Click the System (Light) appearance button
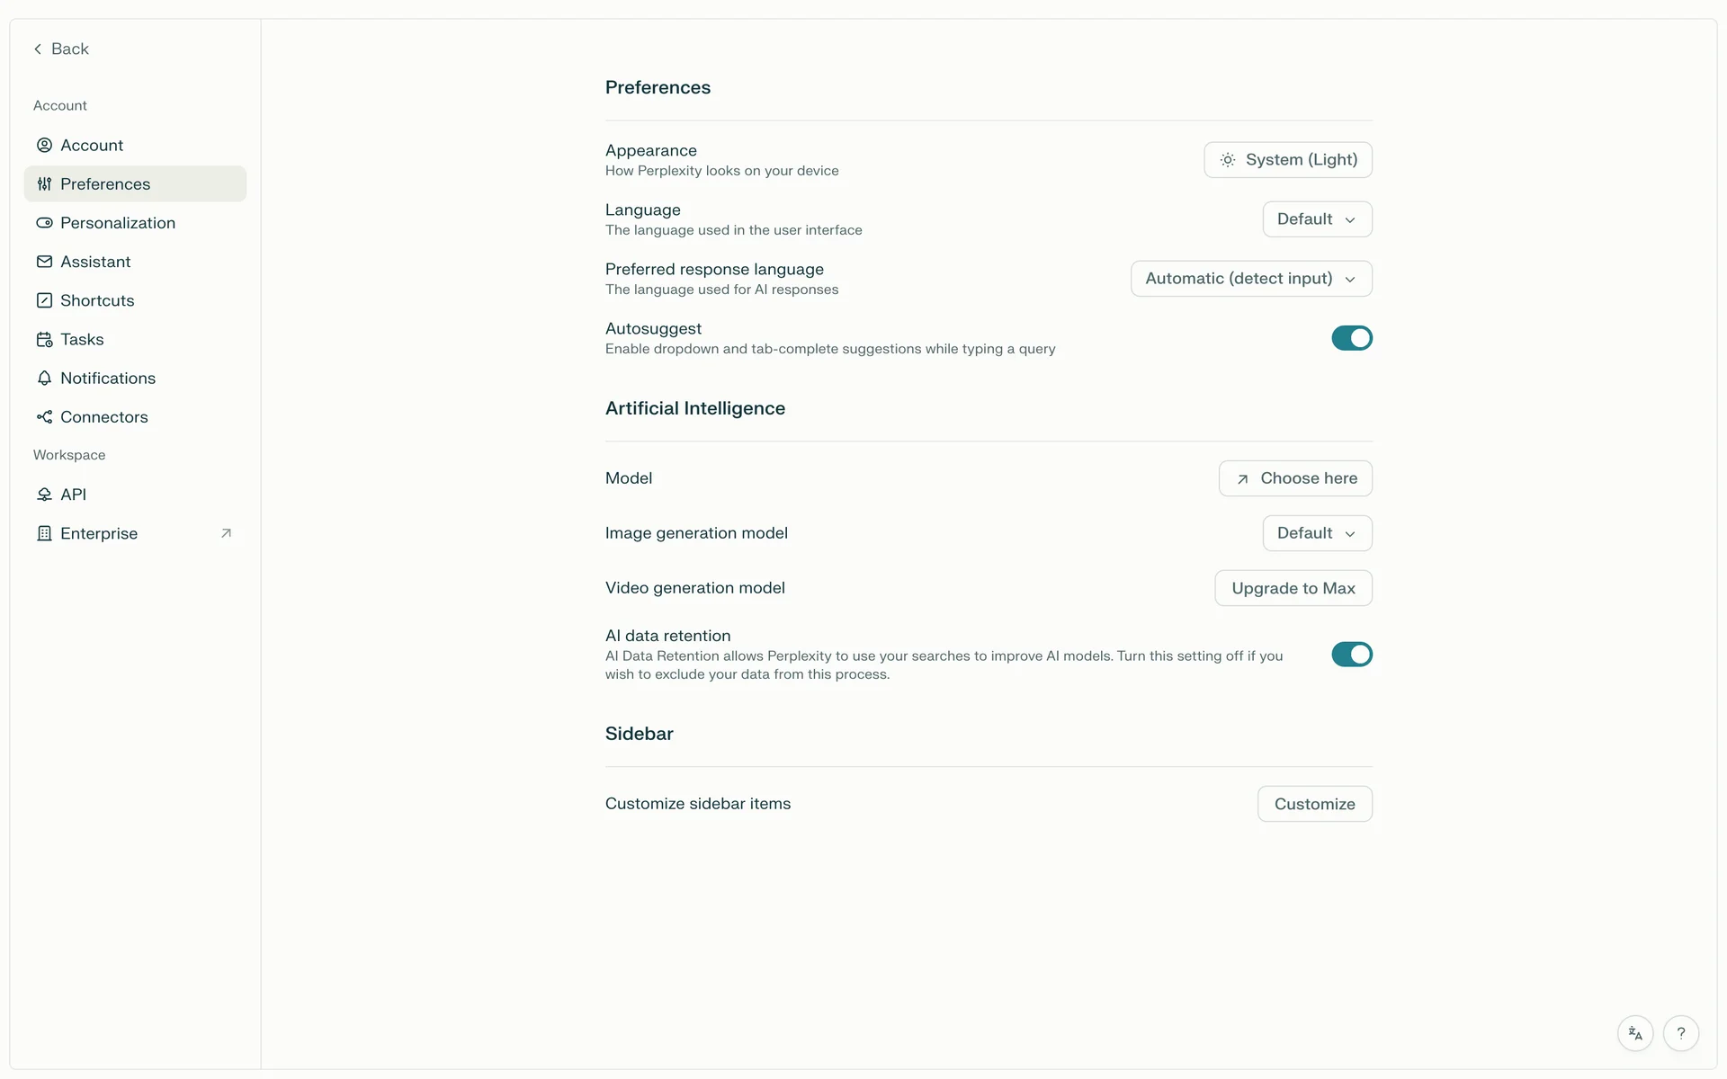Viewport: 1727px width, 1079px height. click(x=1288, y=160)
